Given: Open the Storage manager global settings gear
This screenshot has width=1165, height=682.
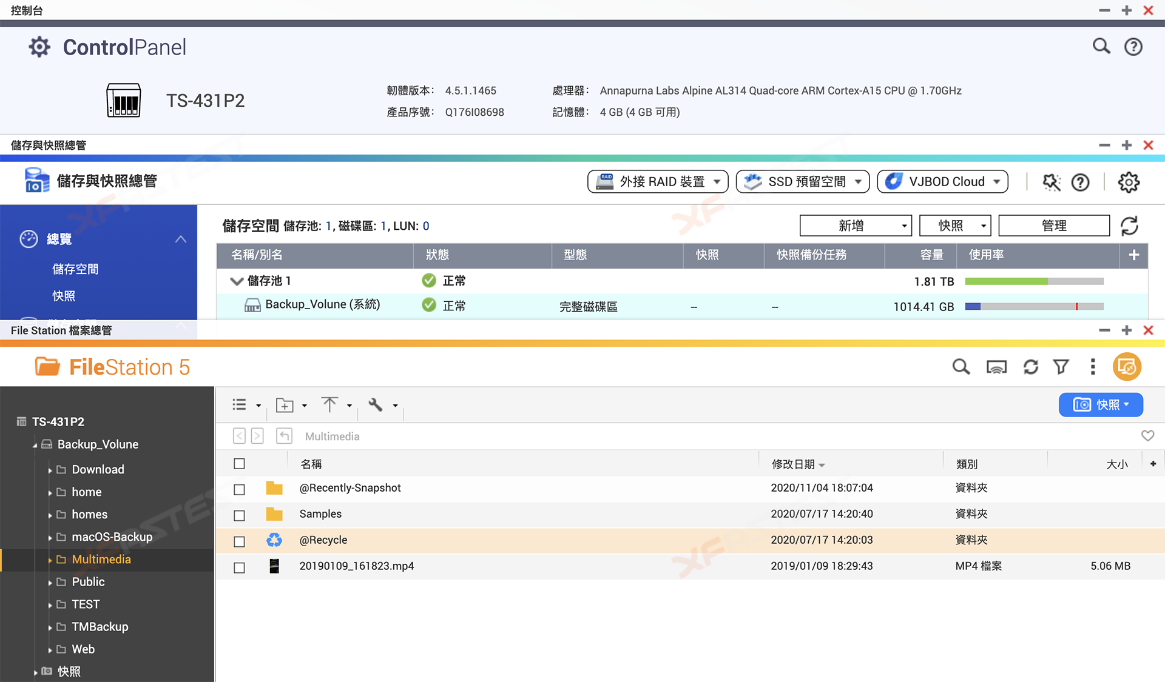Looking at the screenshot, I should [1129, 182].
